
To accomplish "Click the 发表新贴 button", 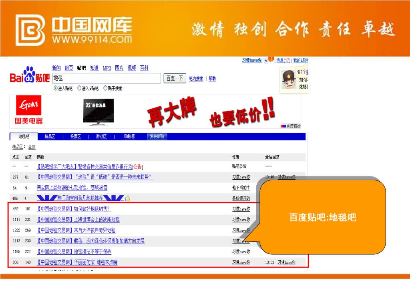I will 157,136.
